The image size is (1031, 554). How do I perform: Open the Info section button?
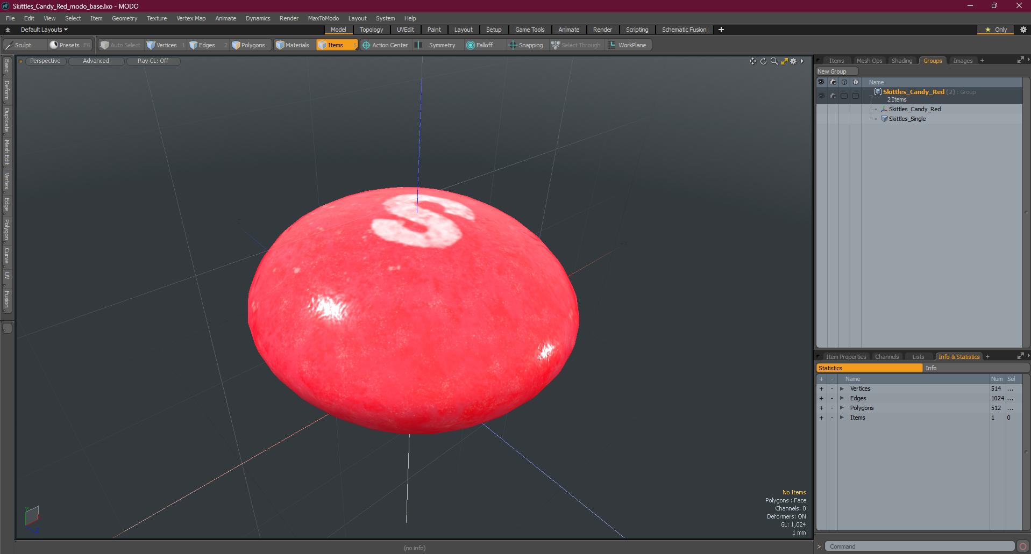pos(976,368)
